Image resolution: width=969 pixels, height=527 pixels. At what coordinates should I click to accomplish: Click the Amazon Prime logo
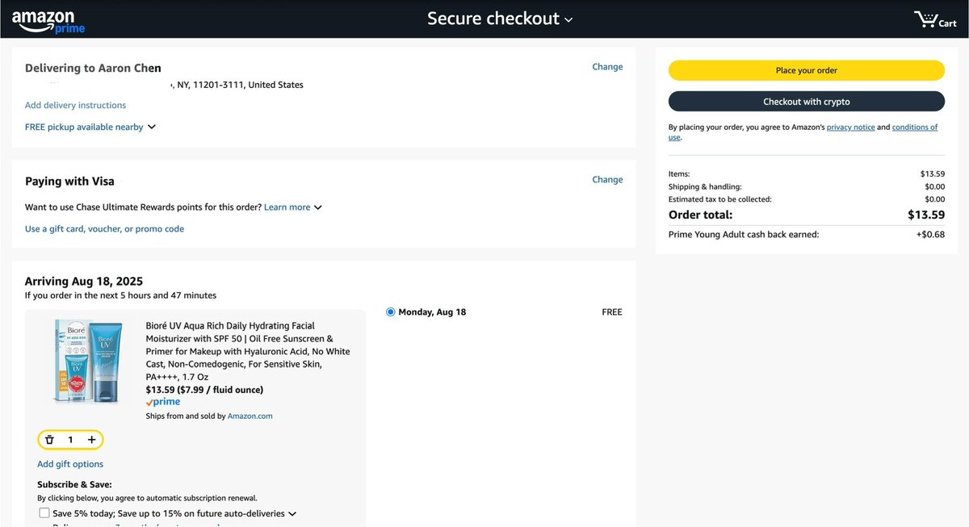(48, 20)
